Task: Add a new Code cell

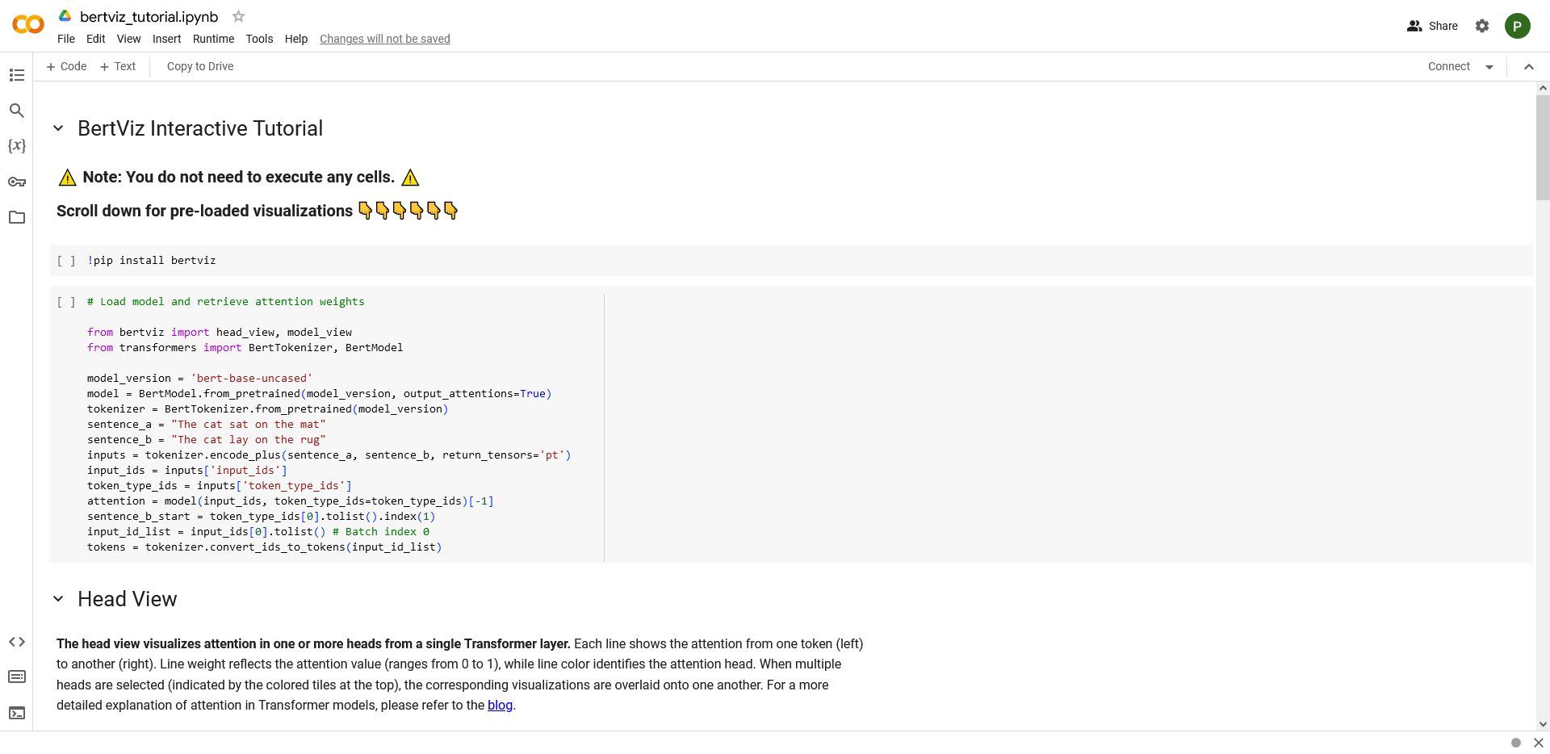Action: (x=67, y=66)
